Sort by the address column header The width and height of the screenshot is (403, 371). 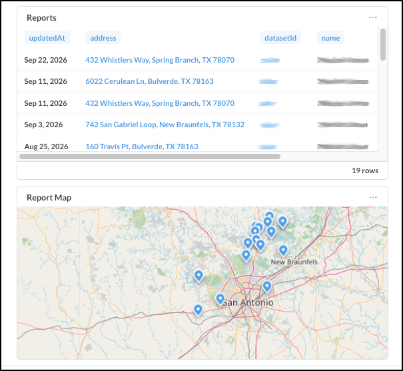(x=103, y=38)
